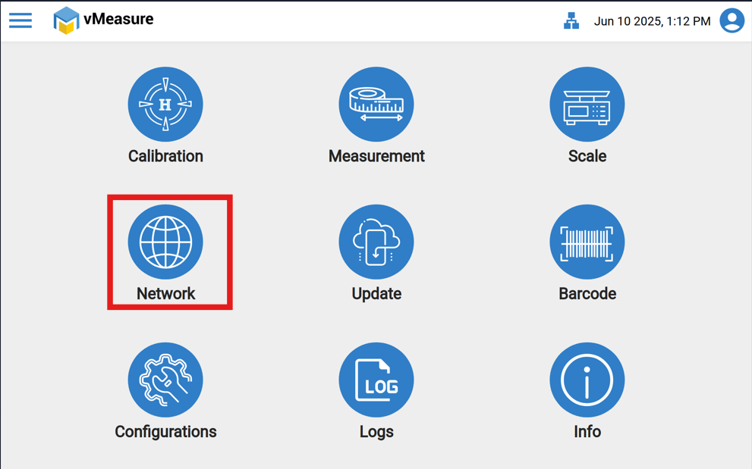Open the Barcode scanner icon
The image size is (752, 469).
pyautogui.click(x=587, y=242)
